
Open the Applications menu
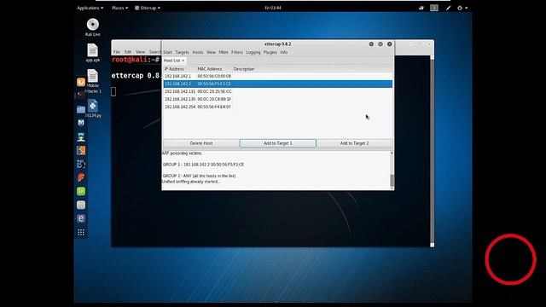coord(90,8)
